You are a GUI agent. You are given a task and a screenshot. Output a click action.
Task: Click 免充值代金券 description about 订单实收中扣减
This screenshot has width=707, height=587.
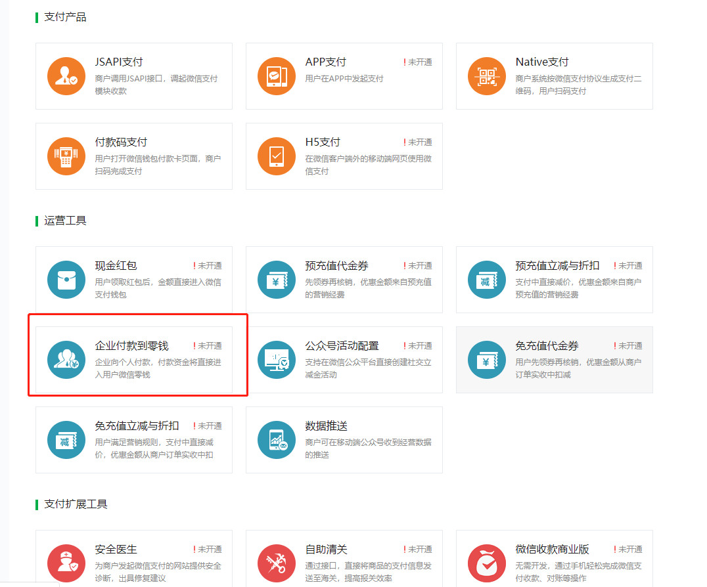point(578,368)
